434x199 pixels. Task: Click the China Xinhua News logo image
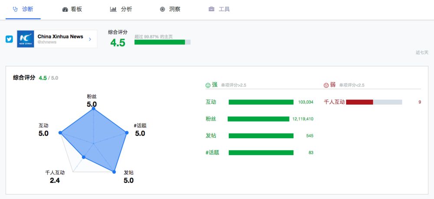coord(26,39)
